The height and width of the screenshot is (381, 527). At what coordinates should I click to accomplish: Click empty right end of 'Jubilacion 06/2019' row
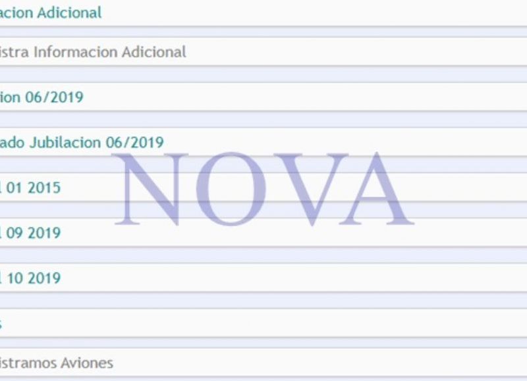click(x=461, y=142)
